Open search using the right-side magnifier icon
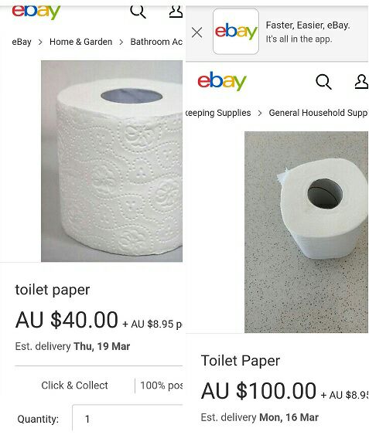The height and width of the screenshot is (435, 369). (323, 82)
